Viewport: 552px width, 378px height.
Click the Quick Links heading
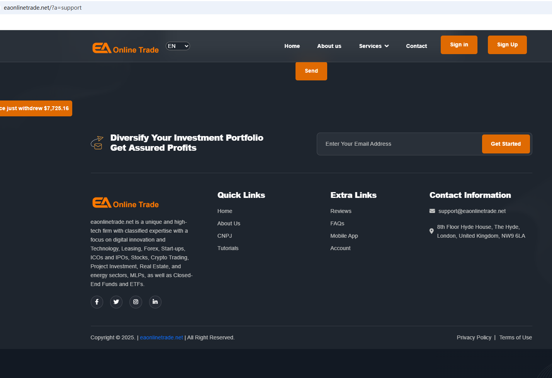pos(241,195)
